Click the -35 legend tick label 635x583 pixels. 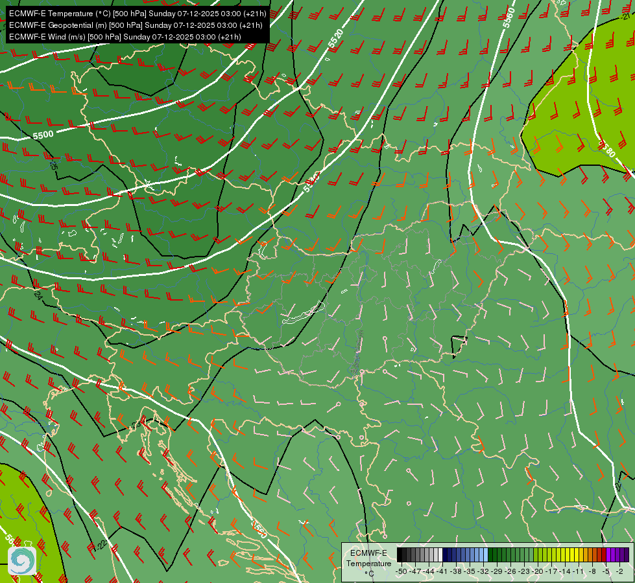[470, 572]
